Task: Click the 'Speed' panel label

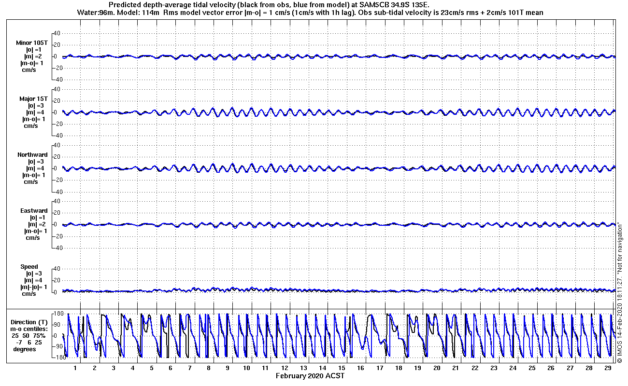Action: pos(29,266)
